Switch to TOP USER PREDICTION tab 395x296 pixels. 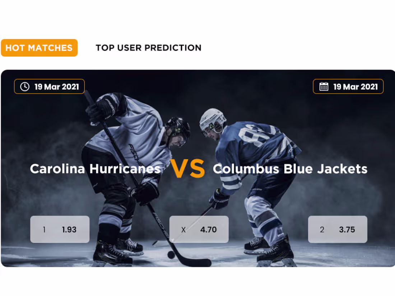point(148,48)
